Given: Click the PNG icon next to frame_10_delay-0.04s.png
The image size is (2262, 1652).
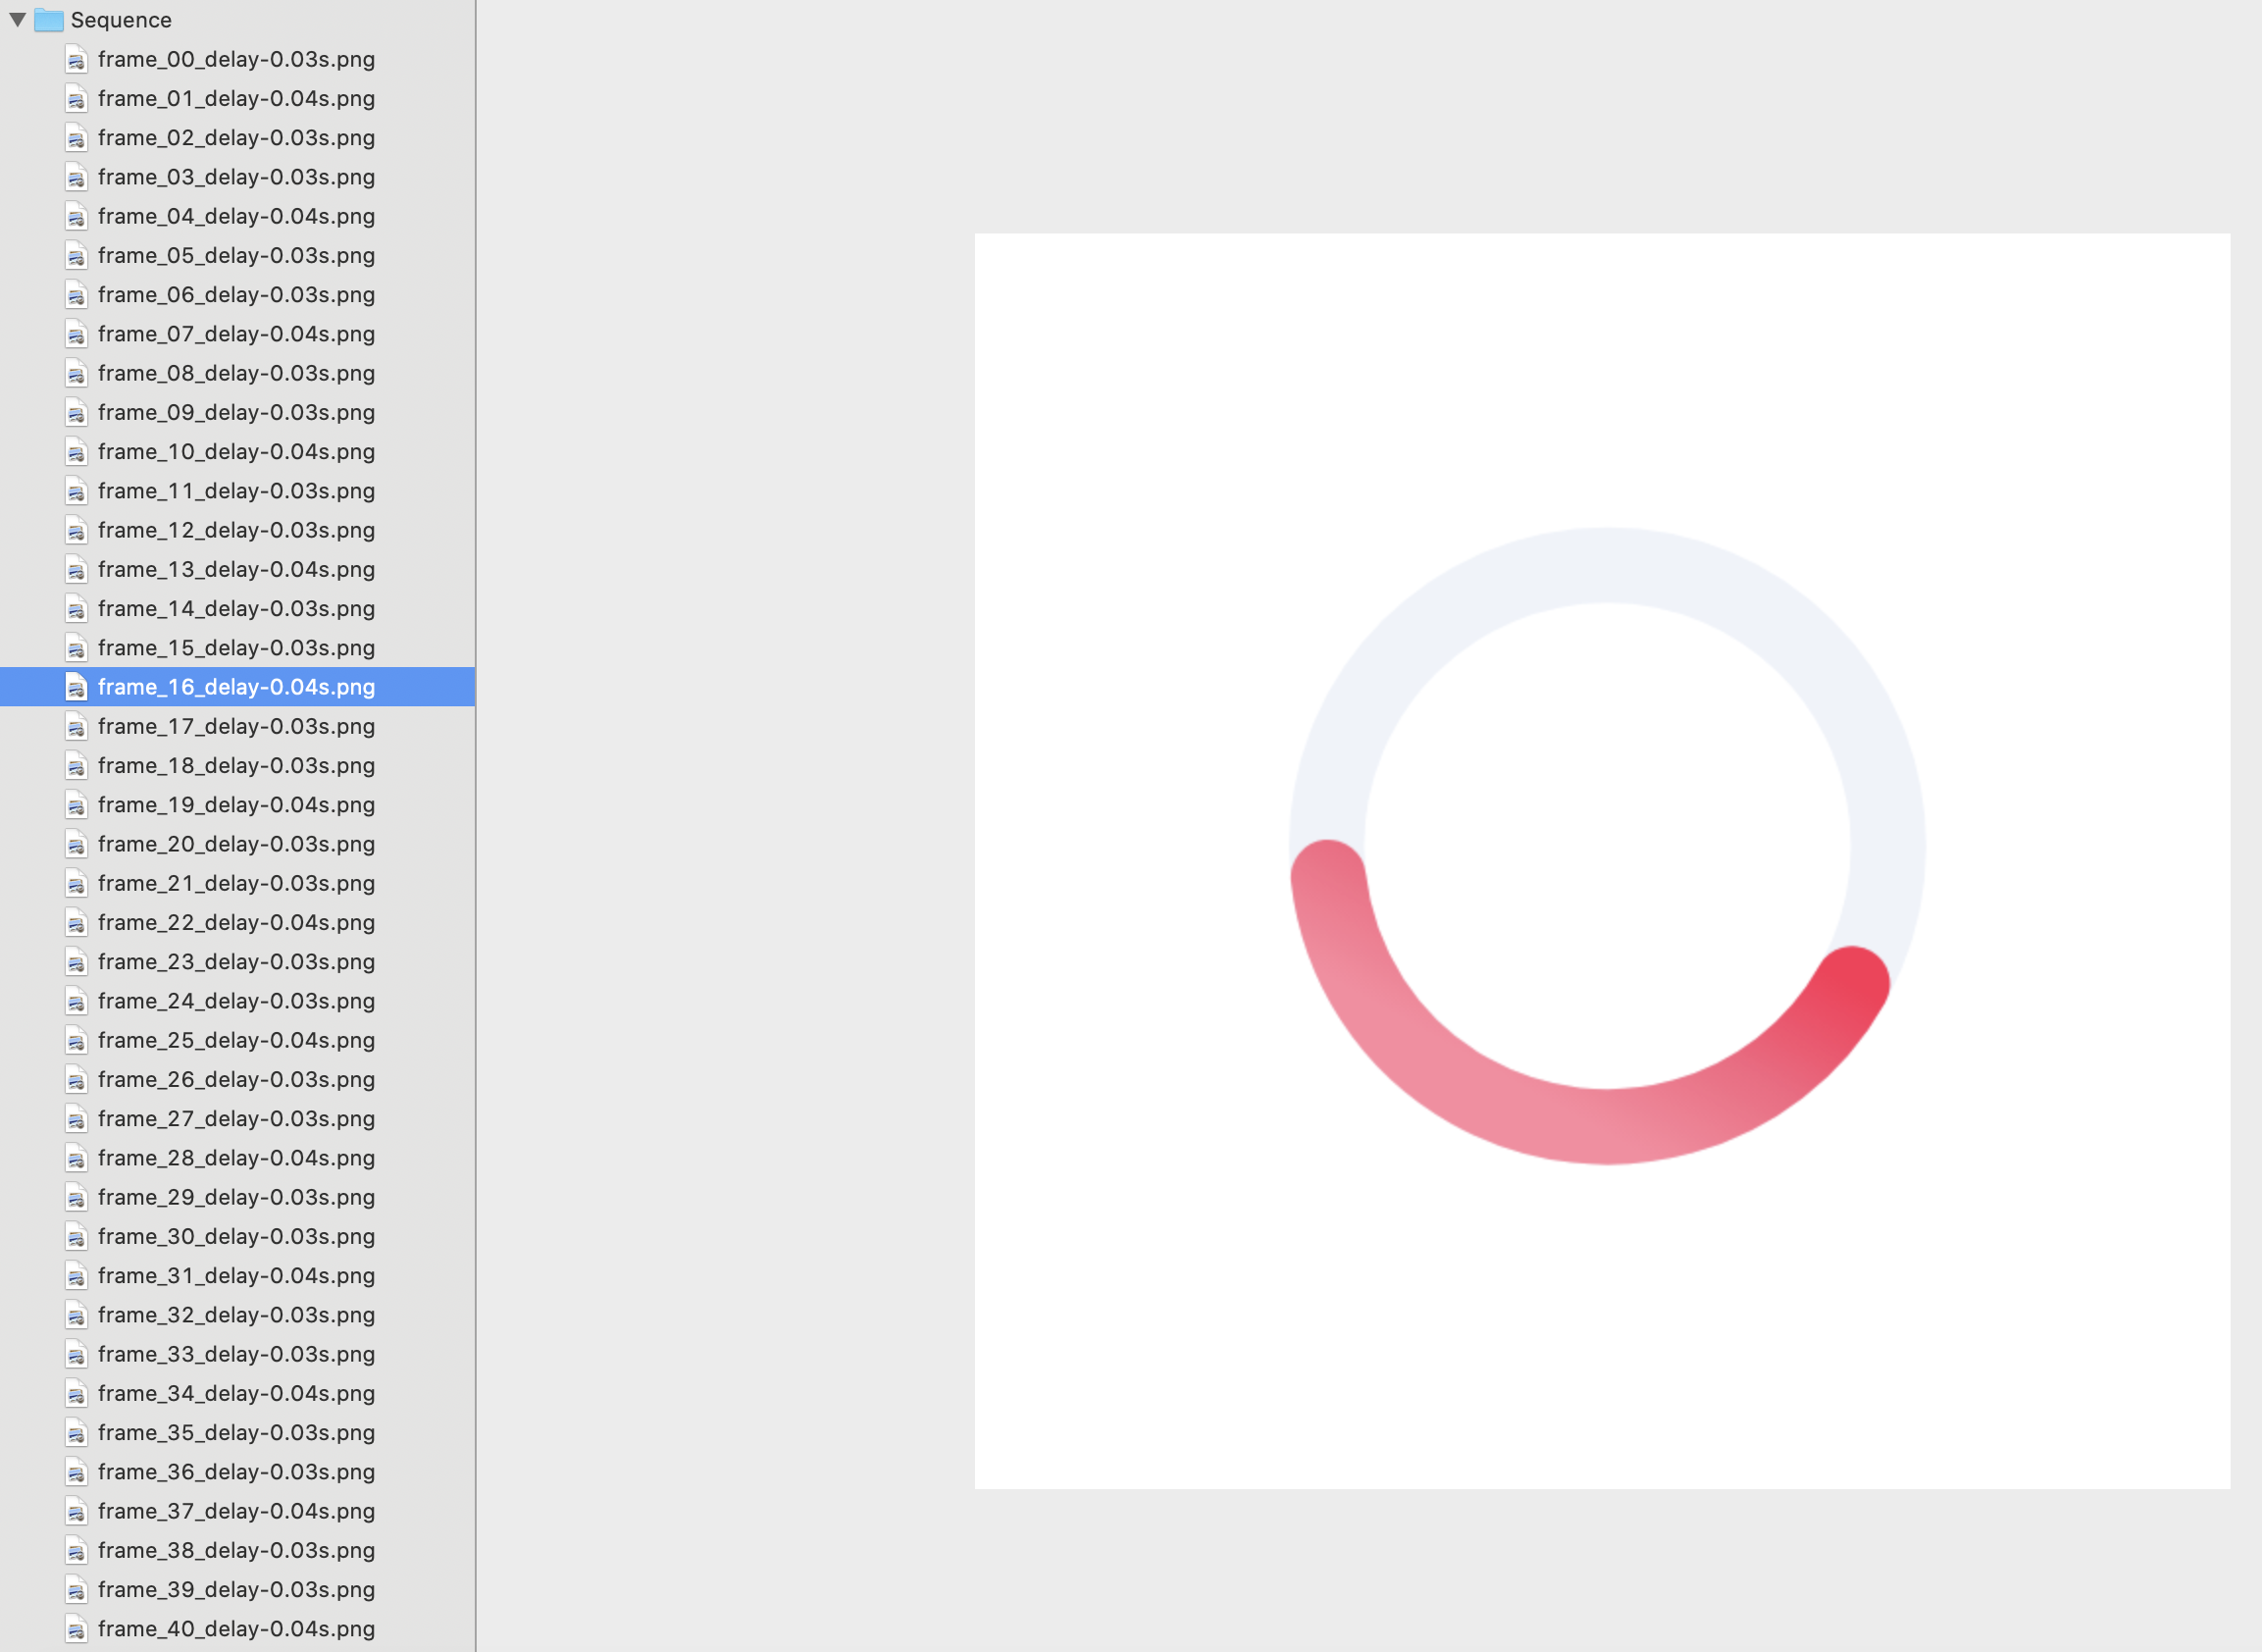Looking at the screenshot, I should pyautogui.click(x=76, y=452).
